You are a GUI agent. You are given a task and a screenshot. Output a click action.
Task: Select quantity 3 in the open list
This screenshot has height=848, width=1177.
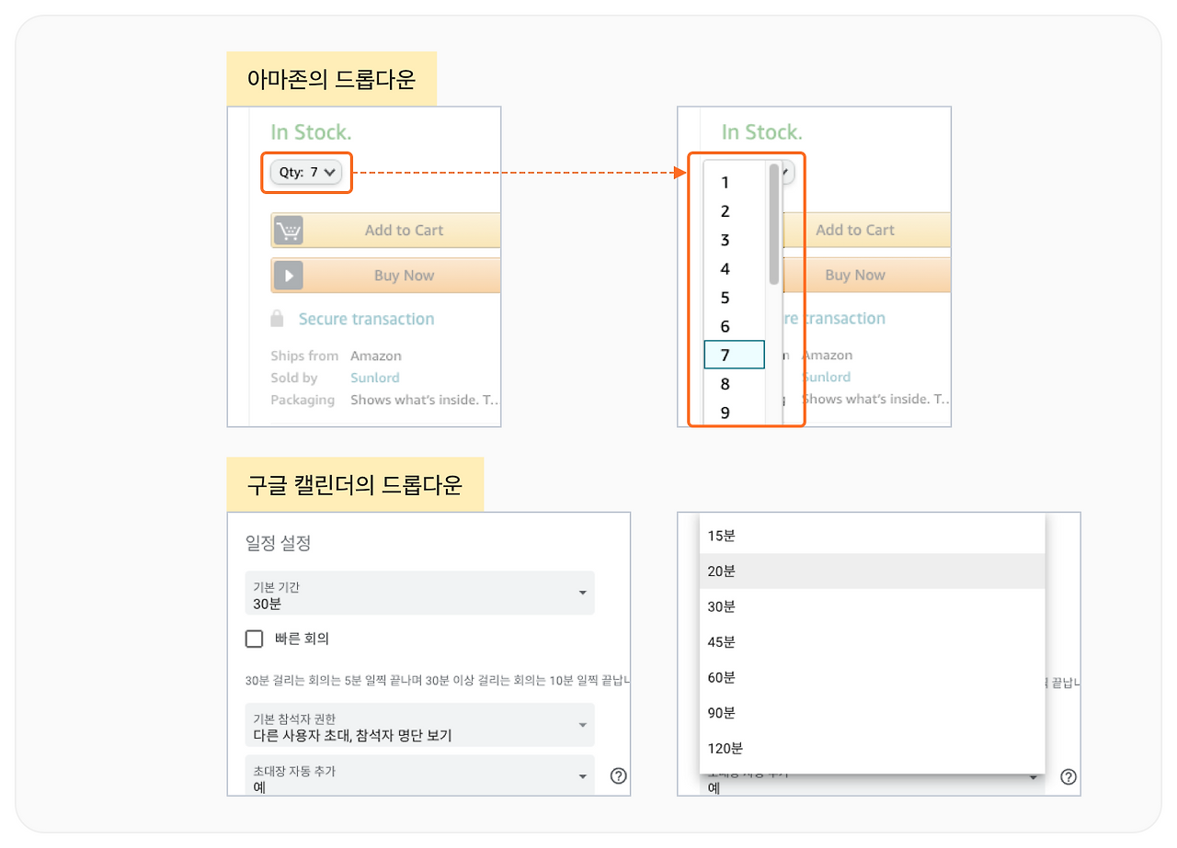pos(735,240)
